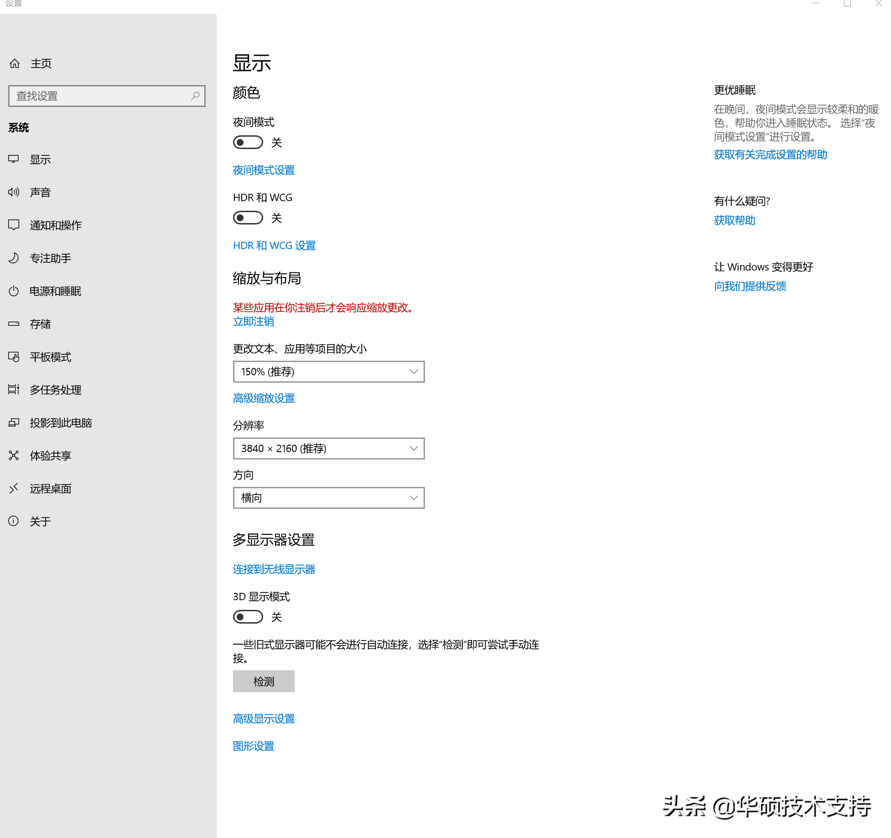This screenshot has width=891, height=838.
Task: Click the notification icon beside 通知和操作
Action: pyautogui.click(x=14, y=225)
